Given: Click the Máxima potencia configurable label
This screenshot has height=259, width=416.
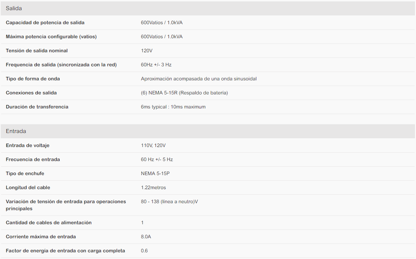Looking at the screenshot, I should 51,36.
